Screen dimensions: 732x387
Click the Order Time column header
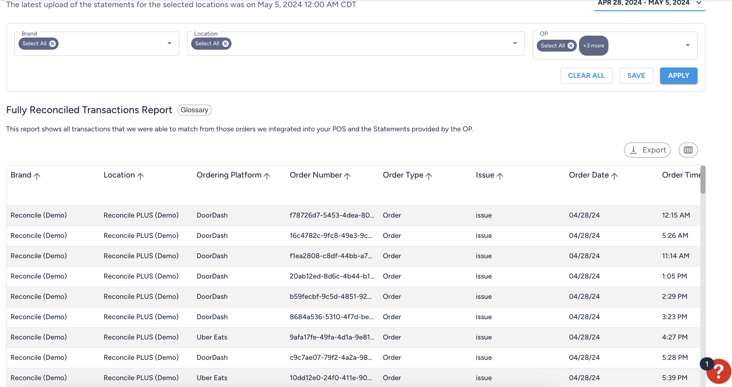[x=681, y=175]
